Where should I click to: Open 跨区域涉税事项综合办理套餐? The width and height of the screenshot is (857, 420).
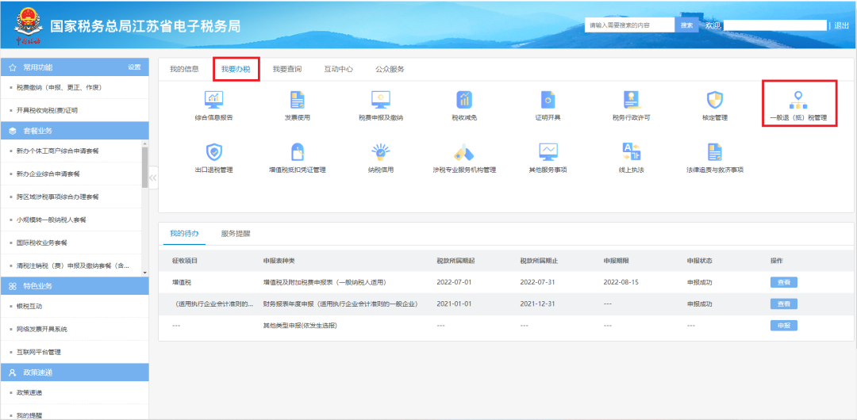click(57, 197)
